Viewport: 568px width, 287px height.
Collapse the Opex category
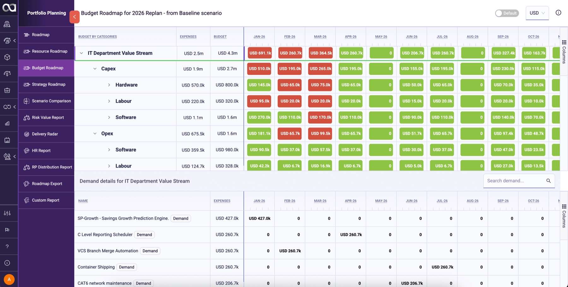click(x=95, y=134)
